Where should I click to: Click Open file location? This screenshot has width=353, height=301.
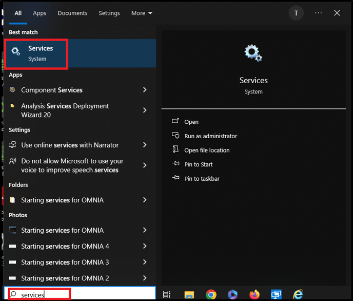(x=207, y=150)
